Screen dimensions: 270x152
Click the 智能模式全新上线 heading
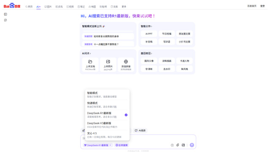(94, 26)
